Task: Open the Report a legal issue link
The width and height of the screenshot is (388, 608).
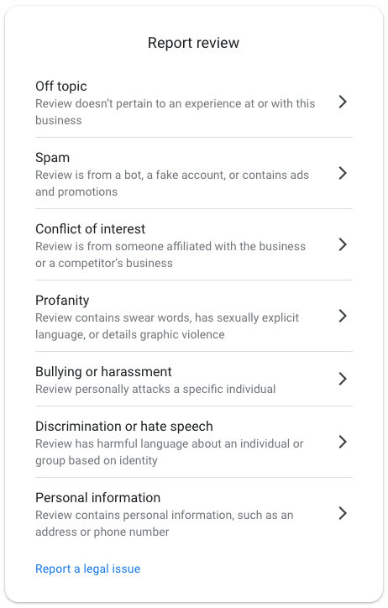Action: [x=87, y=569]
